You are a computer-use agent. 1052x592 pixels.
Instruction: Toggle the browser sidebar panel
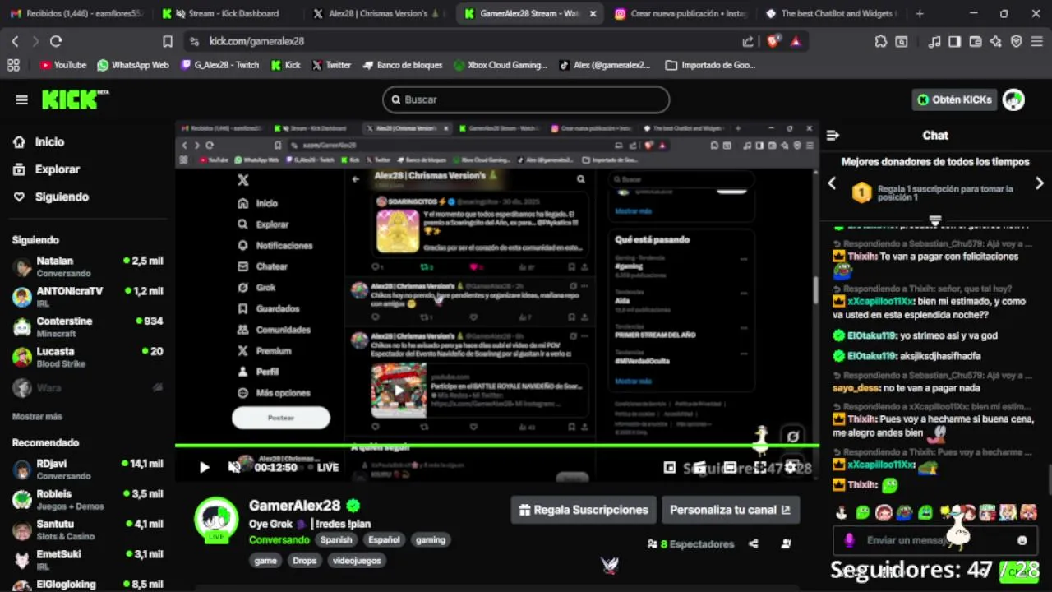(954, 41)
